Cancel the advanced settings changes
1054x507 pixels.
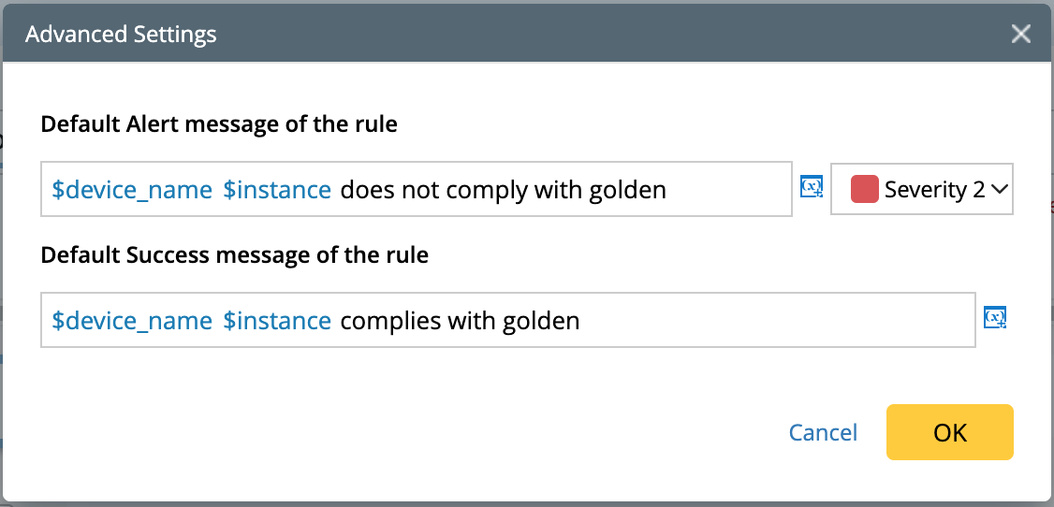[x=823, y=432]
